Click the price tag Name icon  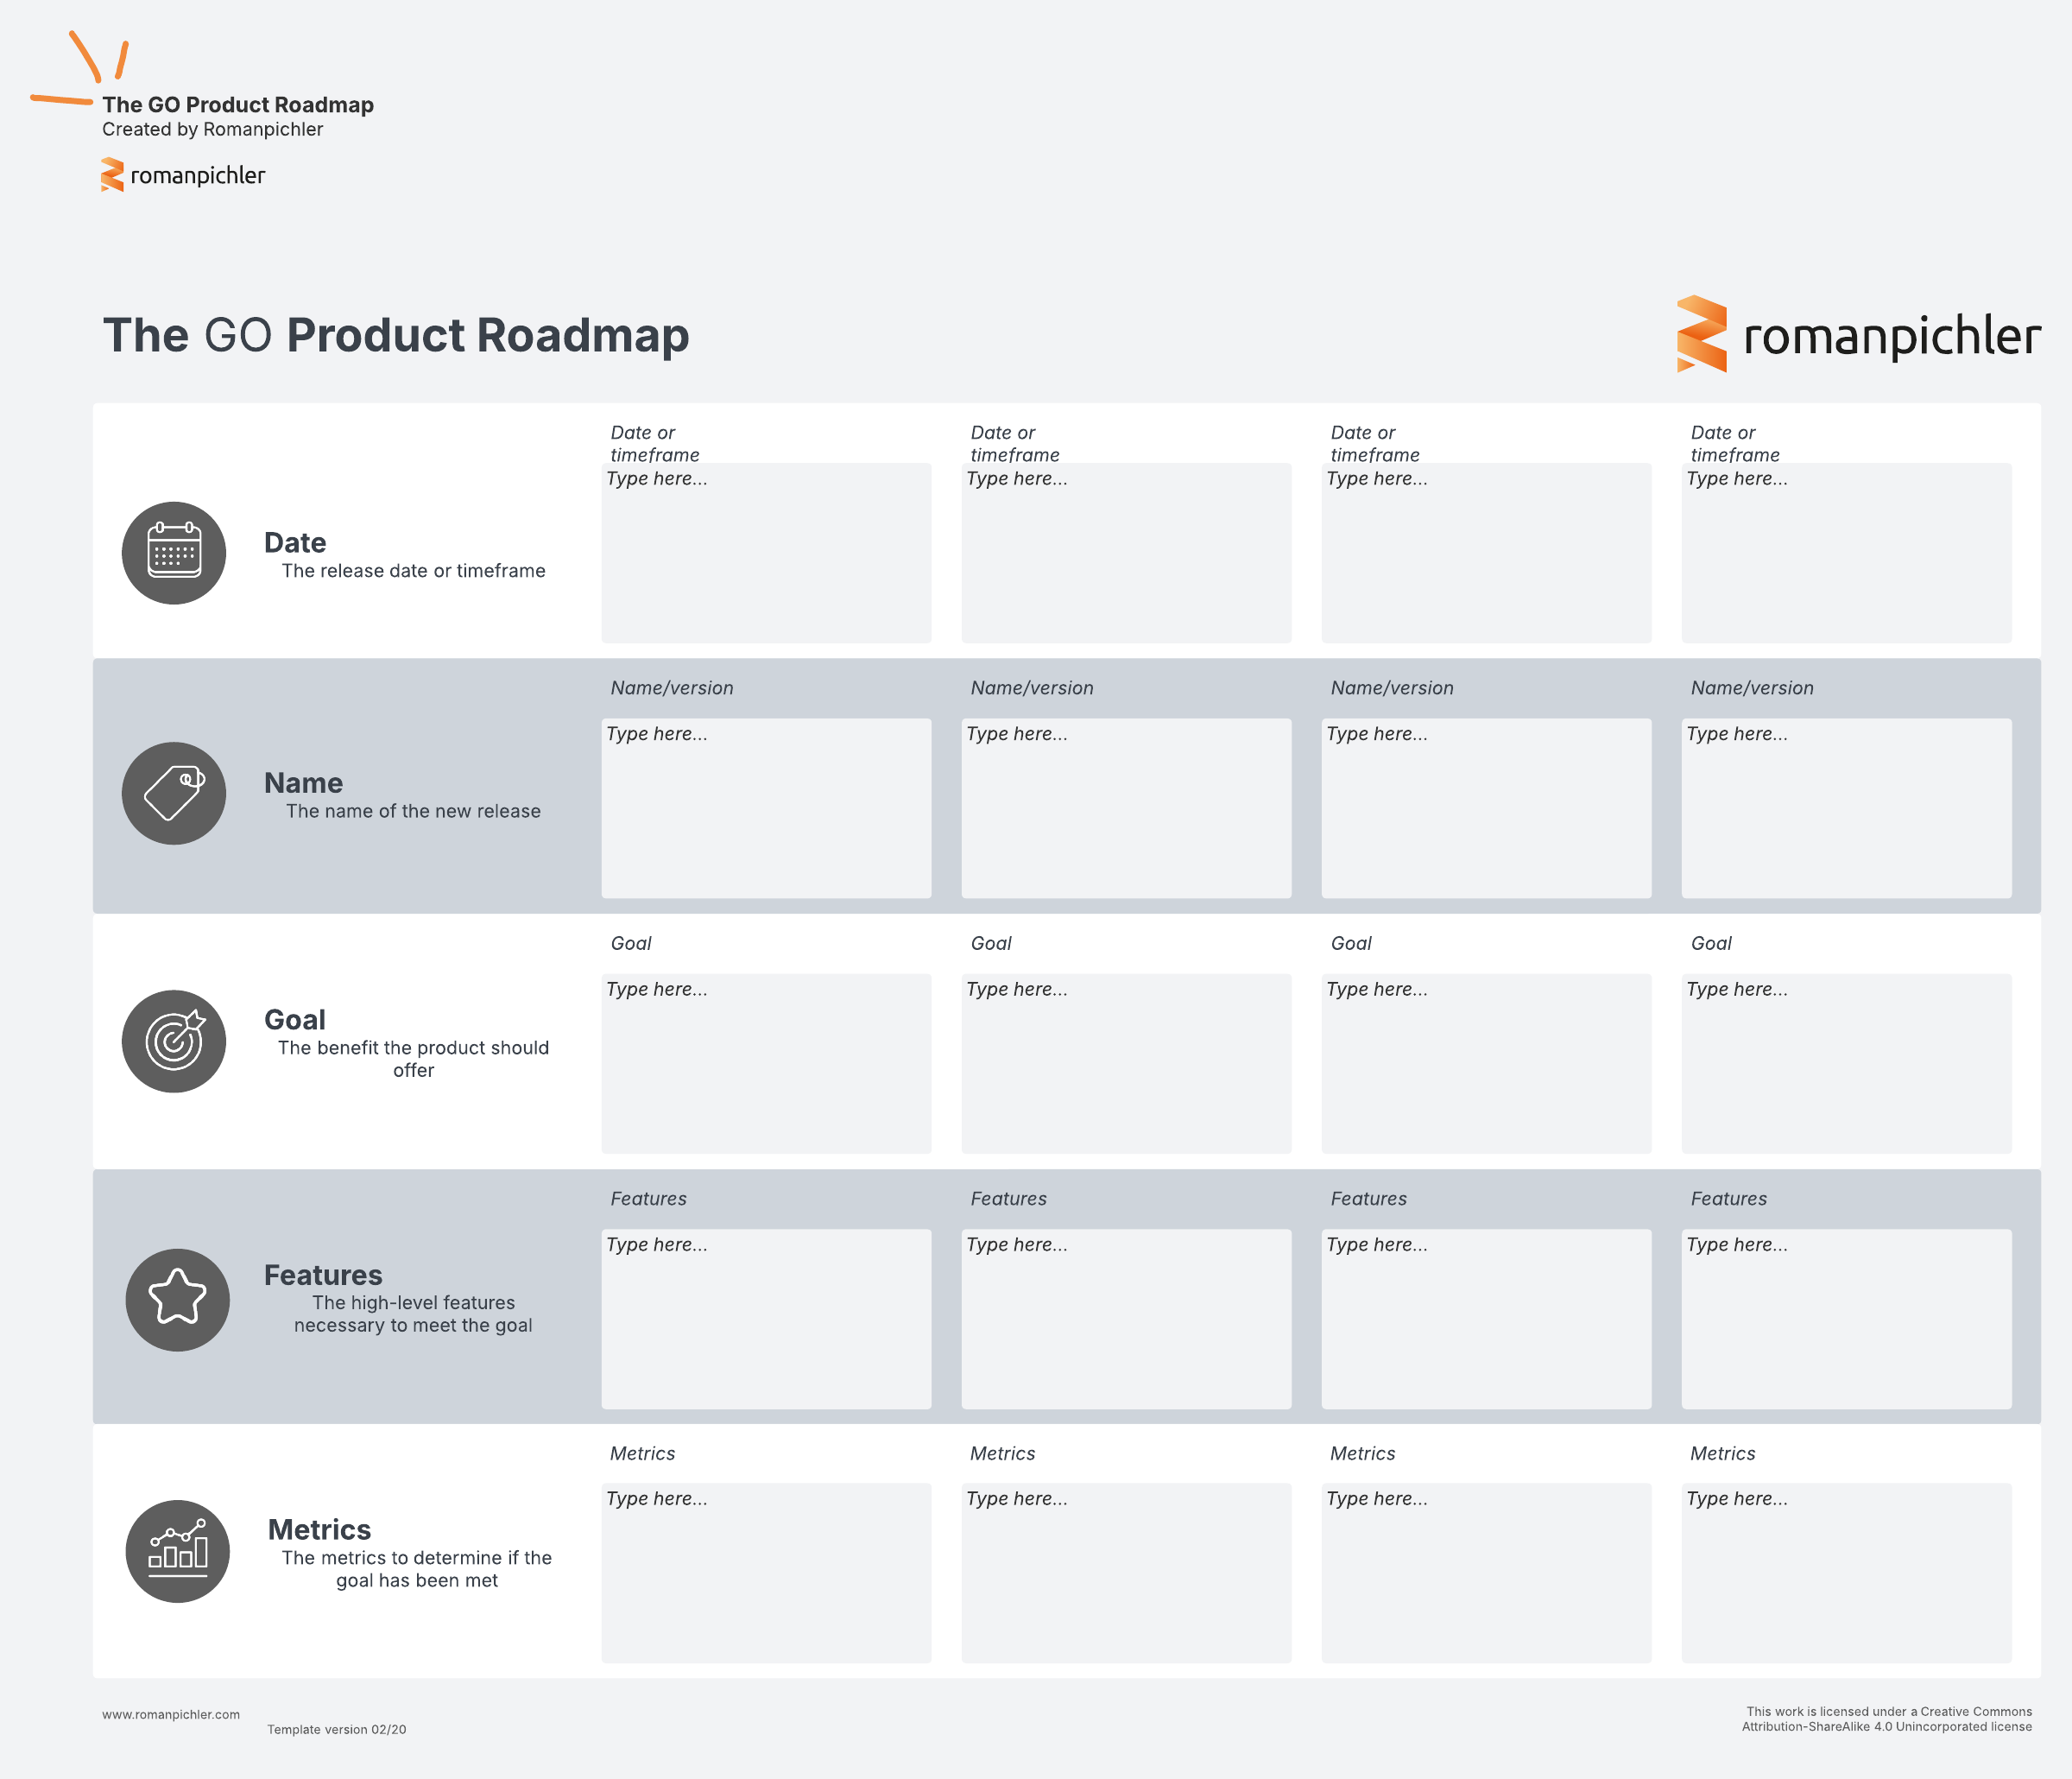tap(174, 794)
